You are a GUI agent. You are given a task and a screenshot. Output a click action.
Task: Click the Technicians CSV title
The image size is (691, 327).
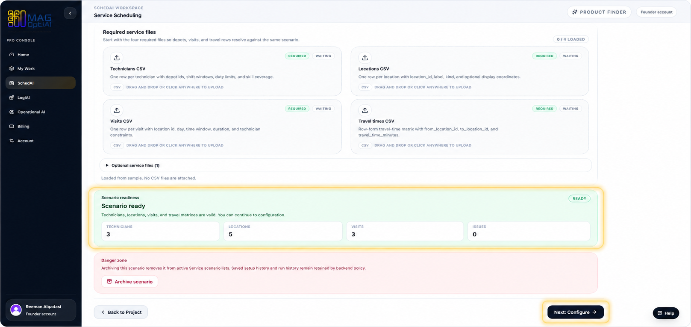(x=128, y=69)
